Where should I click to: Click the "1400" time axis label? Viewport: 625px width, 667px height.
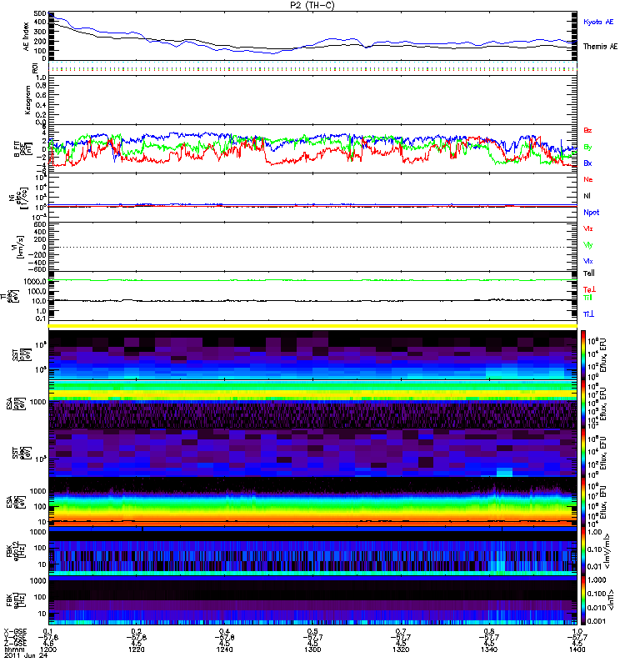[x=577, y=649]
